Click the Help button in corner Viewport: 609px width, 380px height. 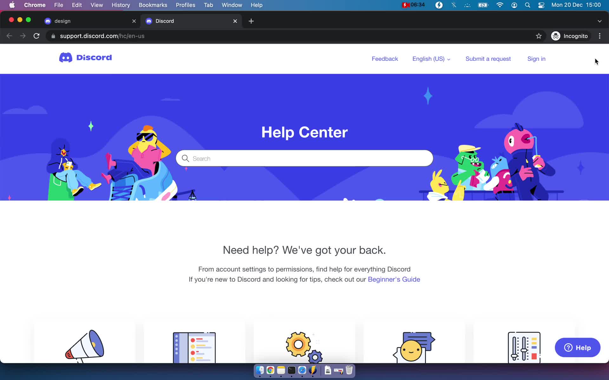(577, 348)
